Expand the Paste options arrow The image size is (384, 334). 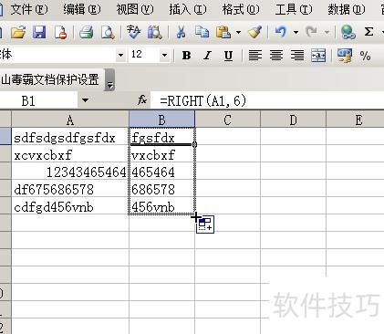(x=238, y=32)
